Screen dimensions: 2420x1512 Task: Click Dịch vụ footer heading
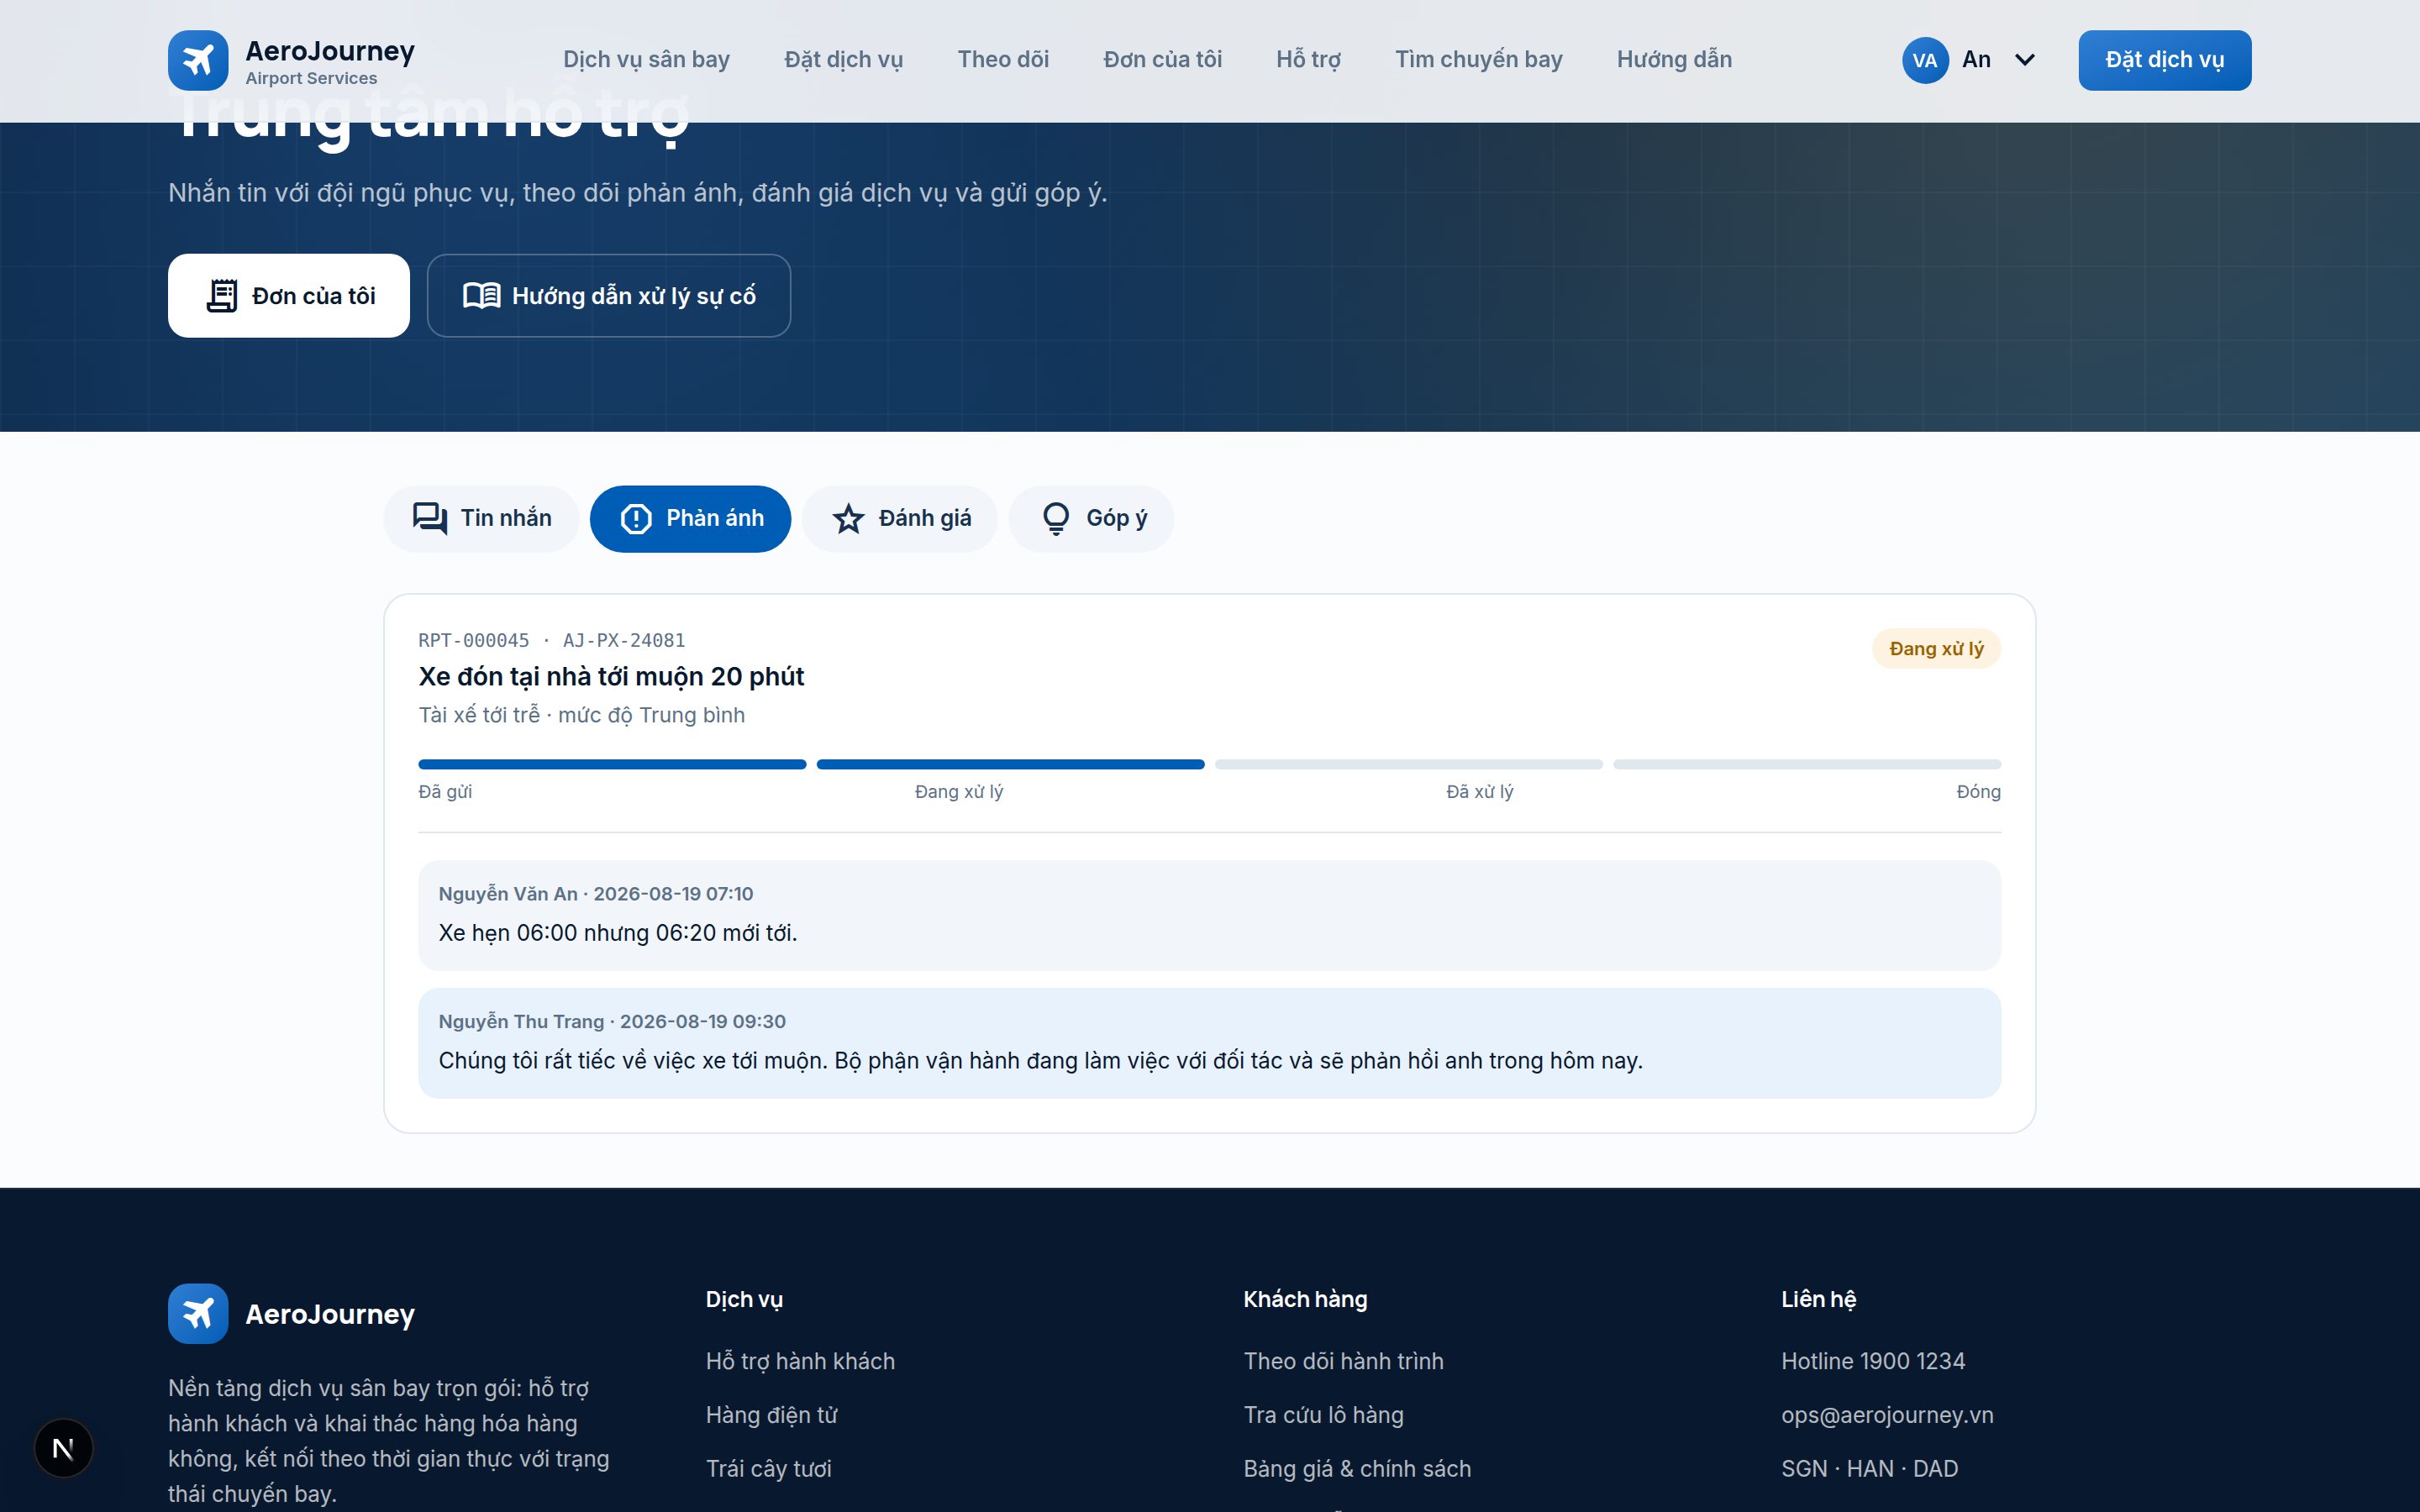[x=744, y=1299]
